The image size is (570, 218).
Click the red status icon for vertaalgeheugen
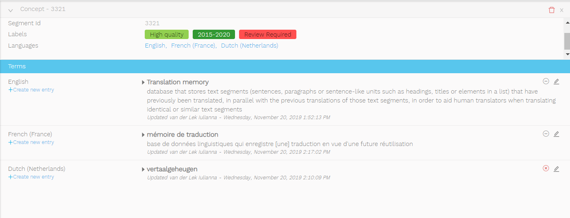[x=546, y=168]
